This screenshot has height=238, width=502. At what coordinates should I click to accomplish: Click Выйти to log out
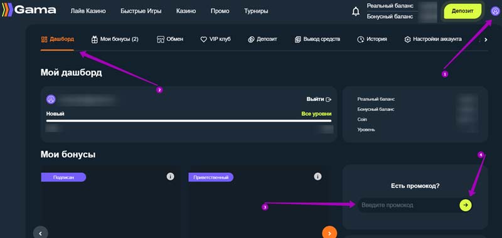[x=319, y=100]
